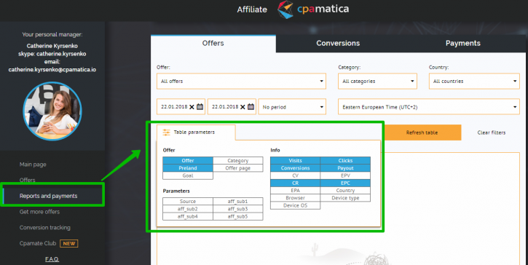Click the personal manager profile photo

tap(52, 111)
